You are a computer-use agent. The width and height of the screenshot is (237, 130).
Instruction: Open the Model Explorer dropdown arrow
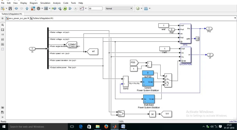point(49,8)
